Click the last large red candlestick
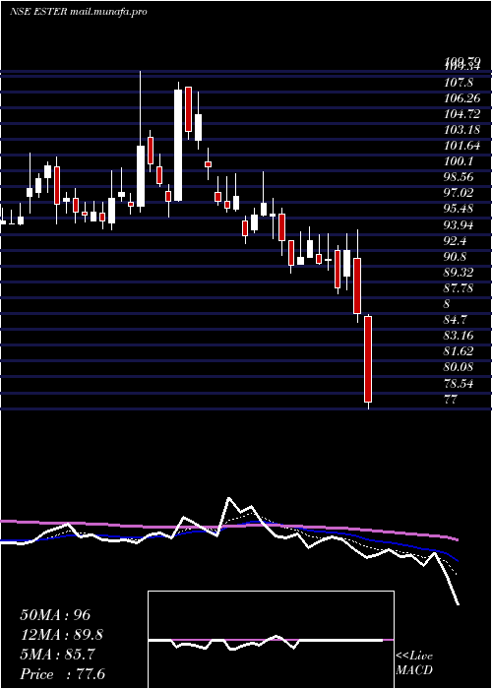 tap(368, 359)
